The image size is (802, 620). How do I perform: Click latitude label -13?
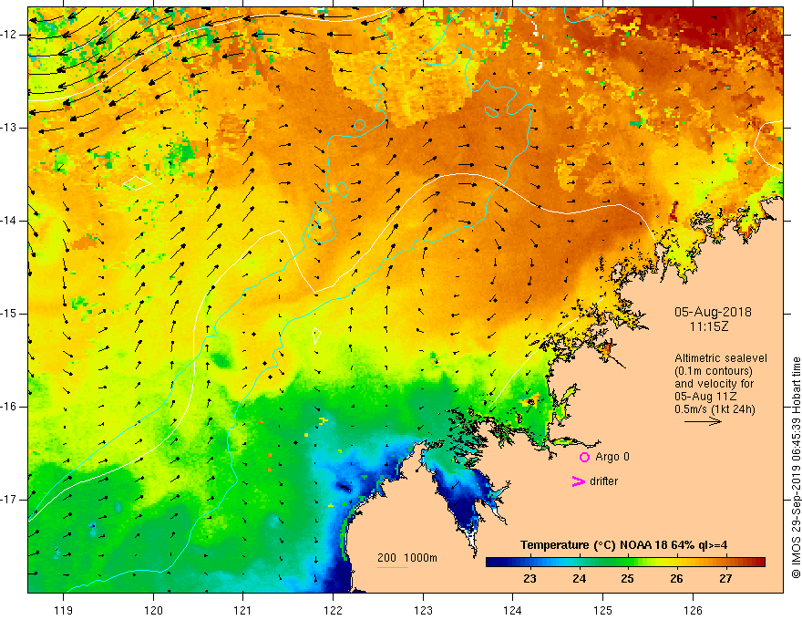pyautogui.click(x=10, y=128)
